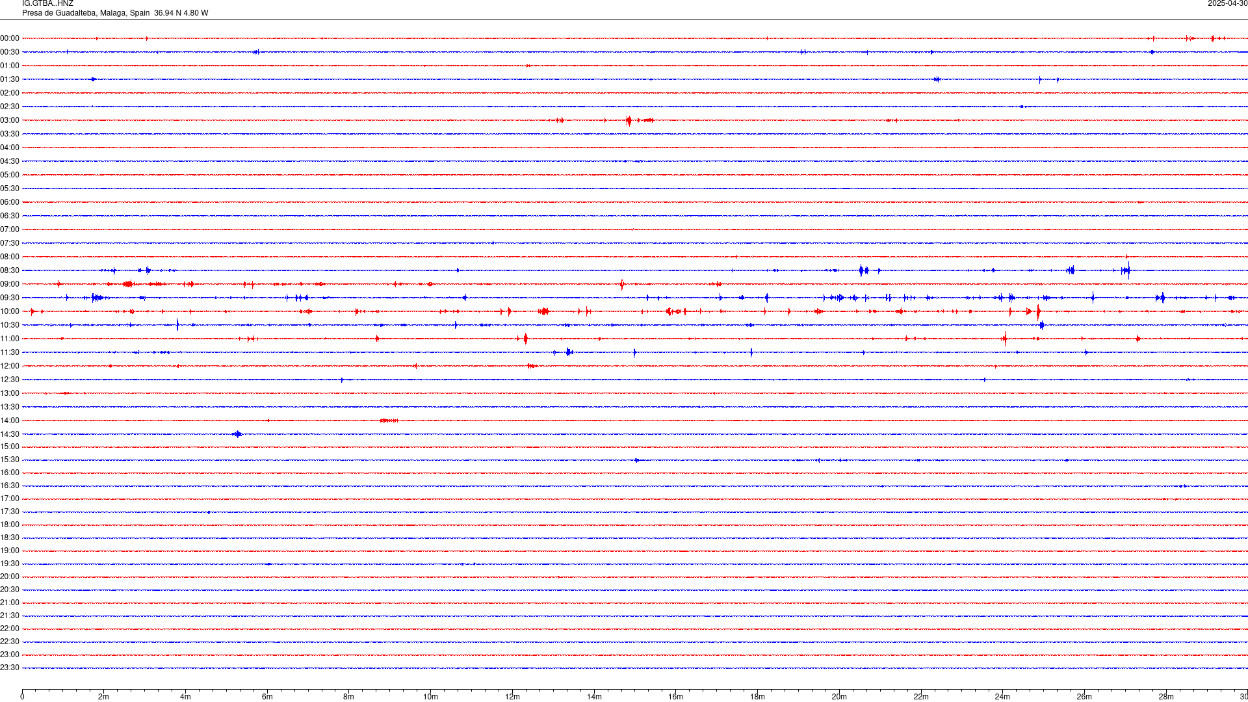Click the large red burst on the 03:00 trace
The height and width of the screenshot is (702, 1248).
629,120
